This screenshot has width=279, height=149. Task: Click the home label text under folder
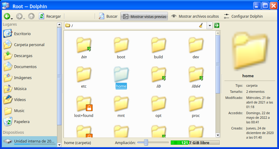(x=121, y=86)
